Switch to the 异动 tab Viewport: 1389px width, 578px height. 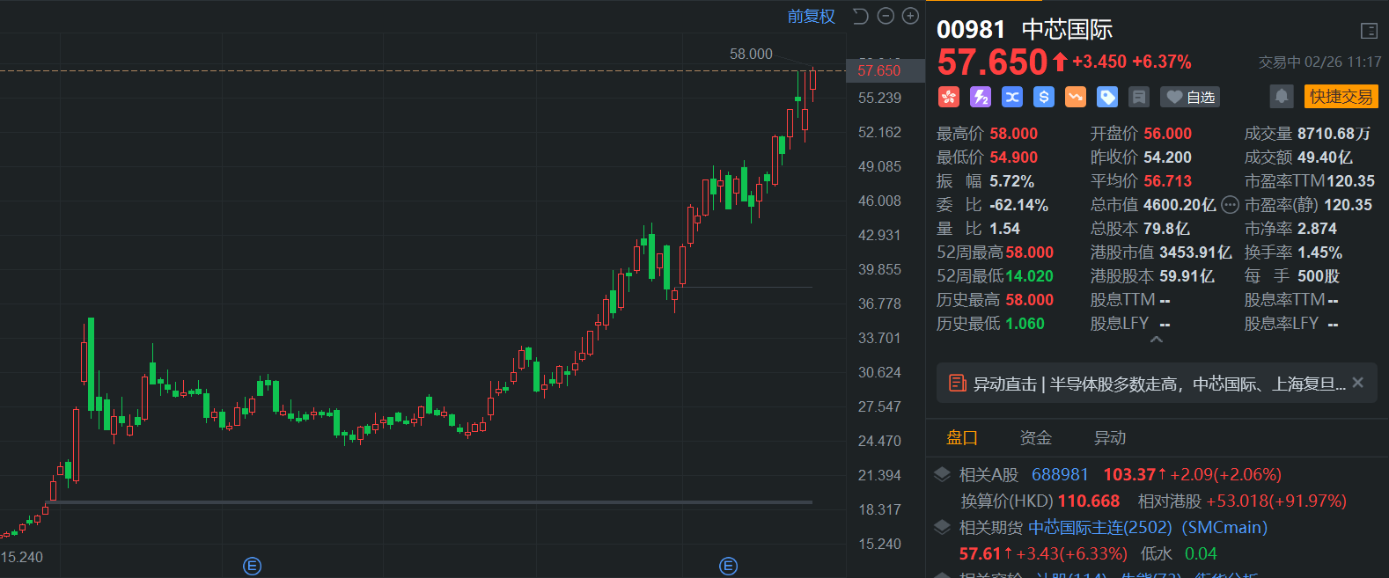pyautogui.click(x=1109, y=437)
